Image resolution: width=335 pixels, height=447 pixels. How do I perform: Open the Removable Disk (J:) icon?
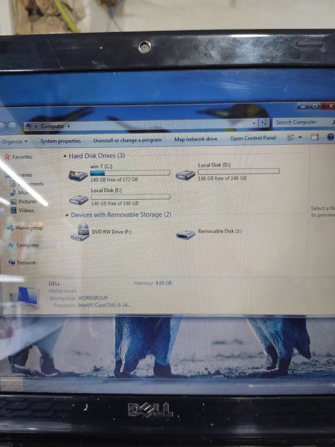186,235
